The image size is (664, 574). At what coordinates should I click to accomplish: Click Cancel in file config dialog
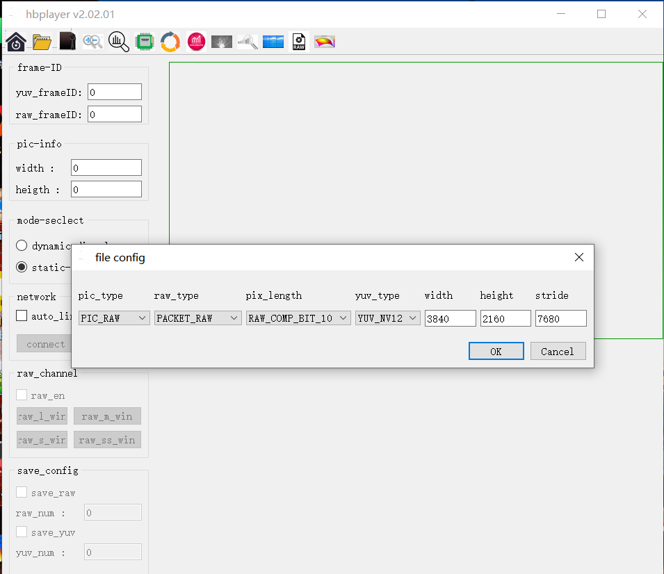coord(558,352)
